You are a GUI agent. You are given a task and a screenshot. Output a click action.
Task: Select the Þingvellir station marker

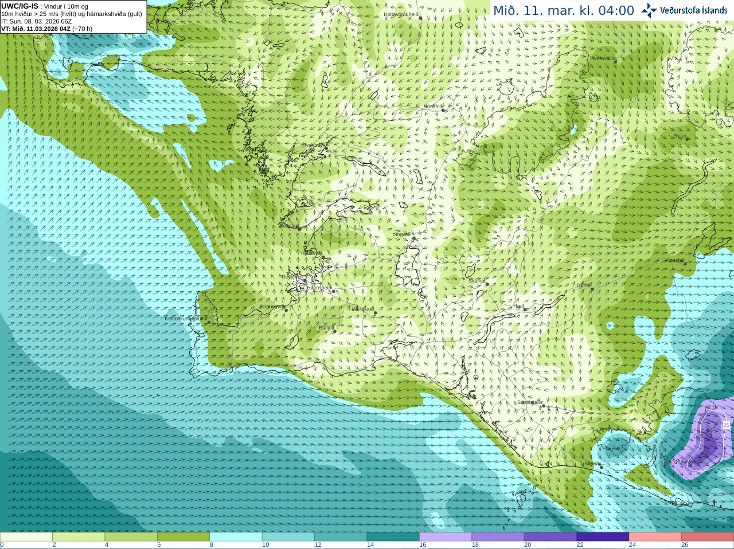click(x=413, y=237)
